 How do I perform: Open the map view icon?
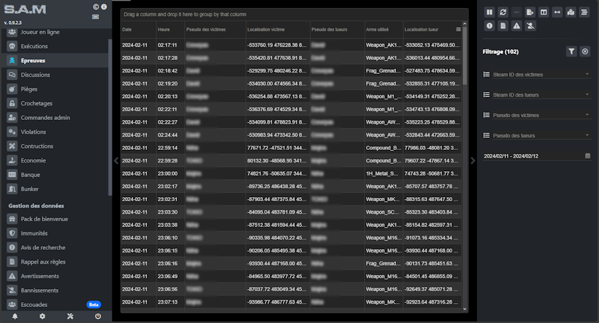pos(571,12)
